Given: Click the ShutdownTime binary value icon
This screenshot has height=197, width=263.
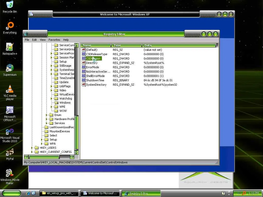Looking at the screenshot, I should click(x=83, y=80).
